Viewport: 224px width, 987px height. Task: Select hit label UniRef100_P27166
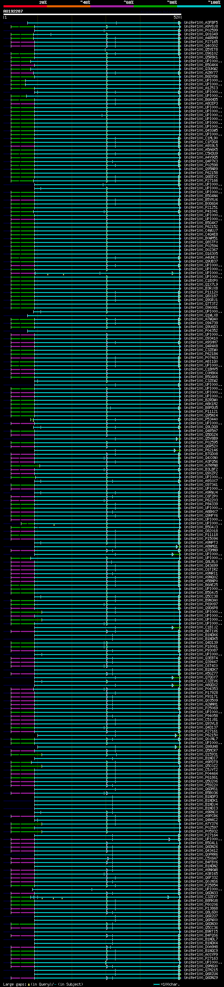(201, 180)
